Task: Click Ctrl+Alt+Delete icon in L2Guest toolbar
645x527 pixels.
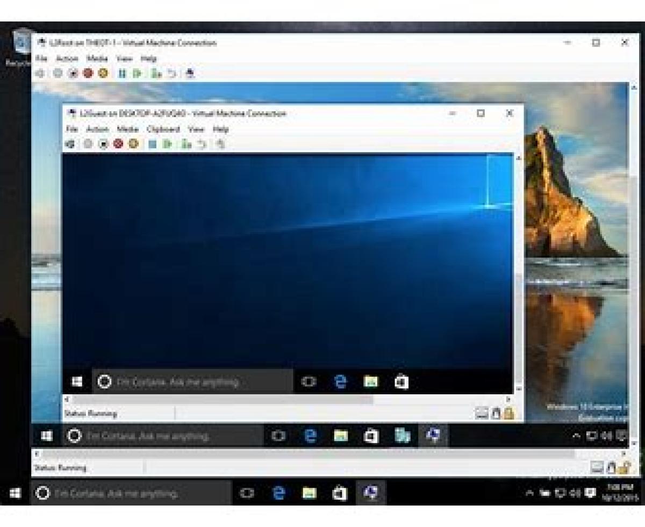Action: tap(69, 144)
